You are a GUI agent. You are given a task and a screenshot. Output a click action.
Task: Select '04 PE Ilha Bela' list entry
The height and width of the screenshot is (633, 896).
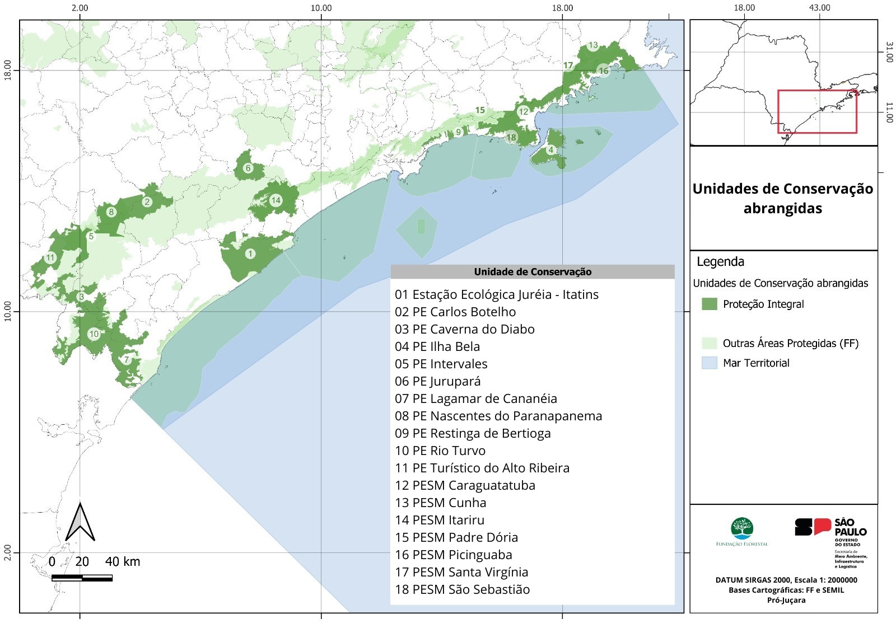(x=437, y=346)
